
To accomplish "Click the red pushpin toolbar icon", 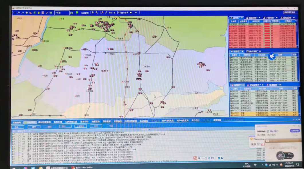I will point(102,13).
